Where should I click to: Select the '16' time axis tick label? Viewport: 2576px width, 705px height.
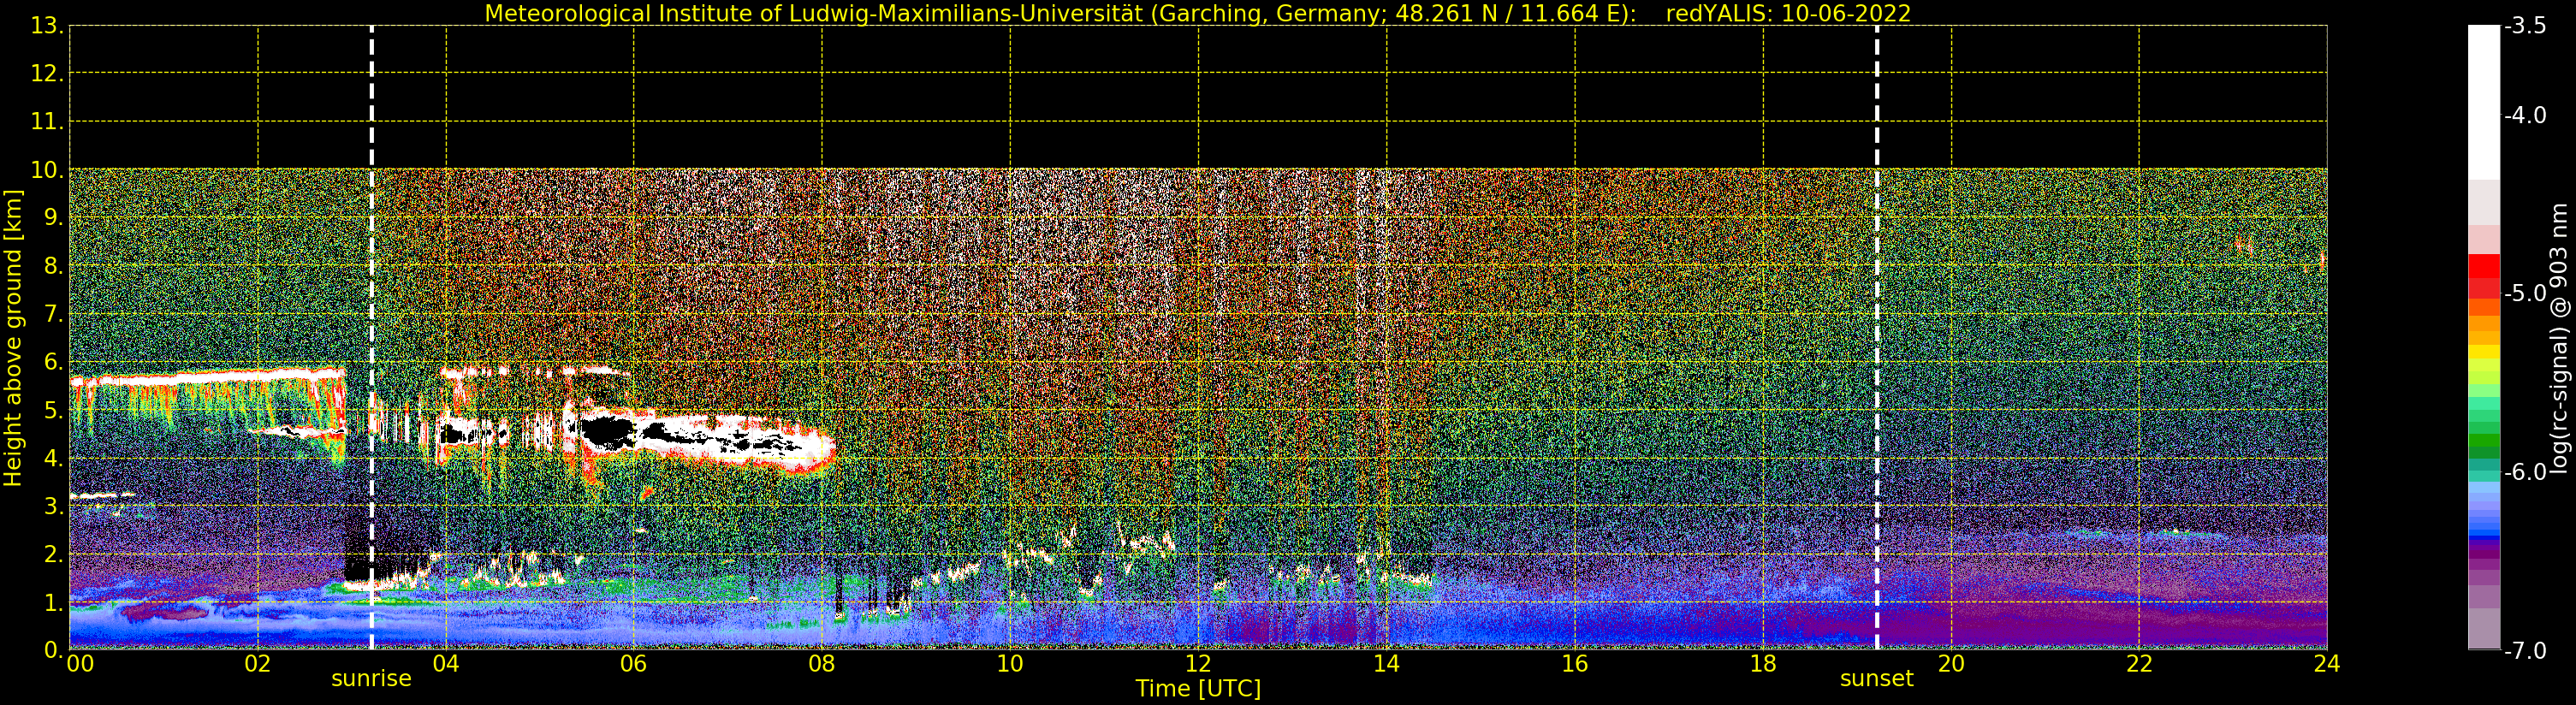pos(1575,663)
